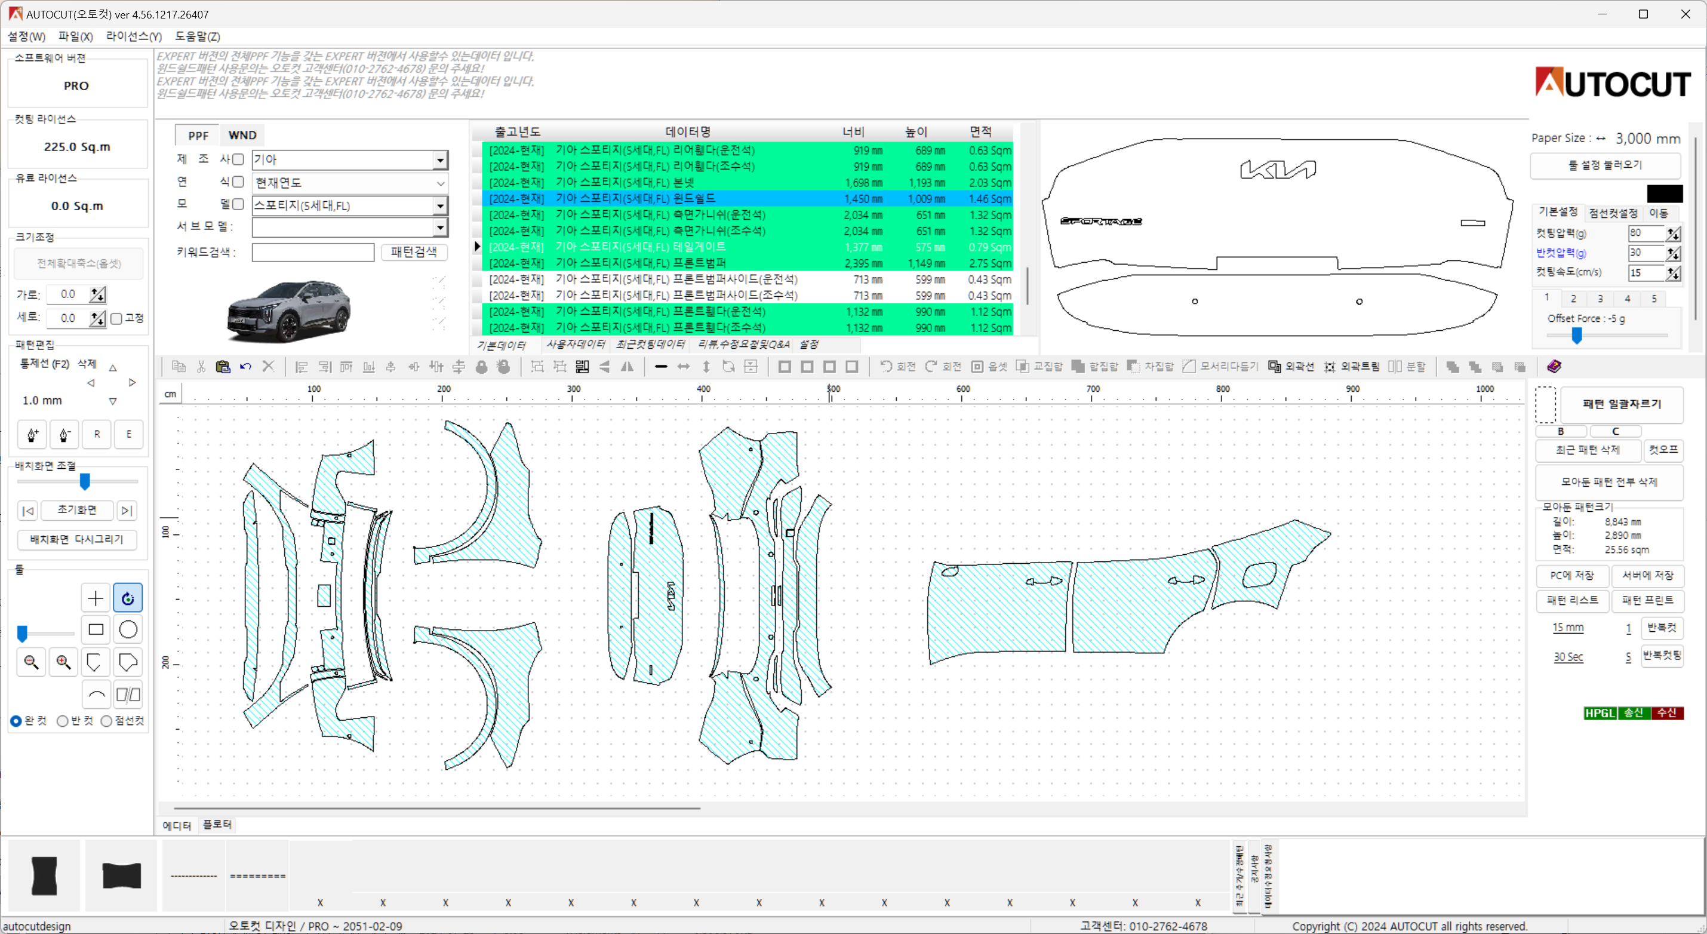
Task: Click the black horizontal line icon
Action: pyautogui.click(x=661, y=367)
